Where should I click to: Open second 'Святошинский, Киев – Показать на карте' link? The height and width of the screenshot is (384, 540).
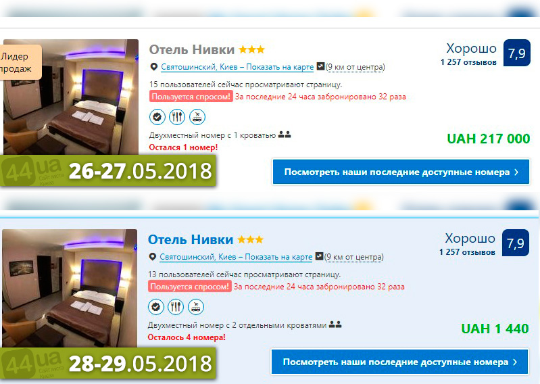coord(236,257)
